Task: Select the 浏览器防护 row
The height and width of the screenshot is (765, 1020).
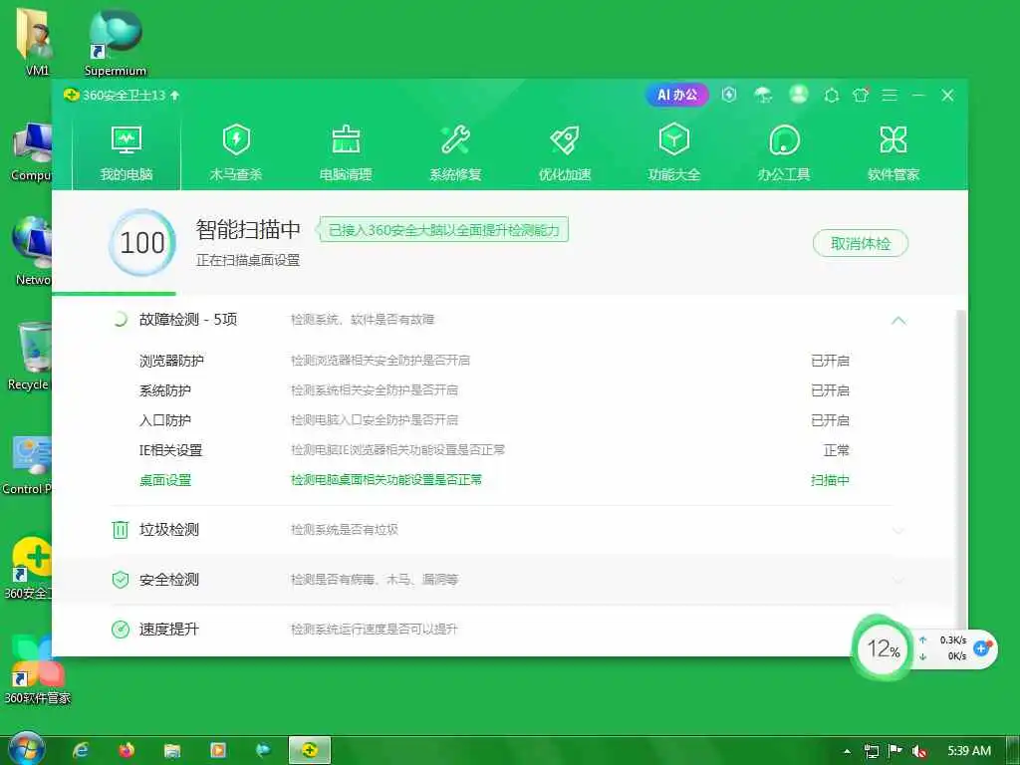Action: click(494, 361)
